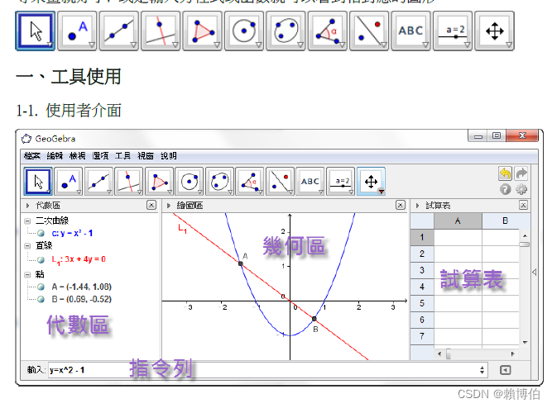552x408 pixels.
Task: Click the large Angle icon in enlarged toolbar
Action: [x=328, y=31]
